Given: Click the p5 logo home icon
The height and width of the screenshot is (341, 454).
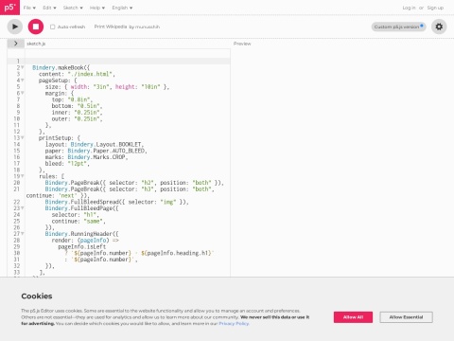Looking at the screenshot, I should 9,8.
